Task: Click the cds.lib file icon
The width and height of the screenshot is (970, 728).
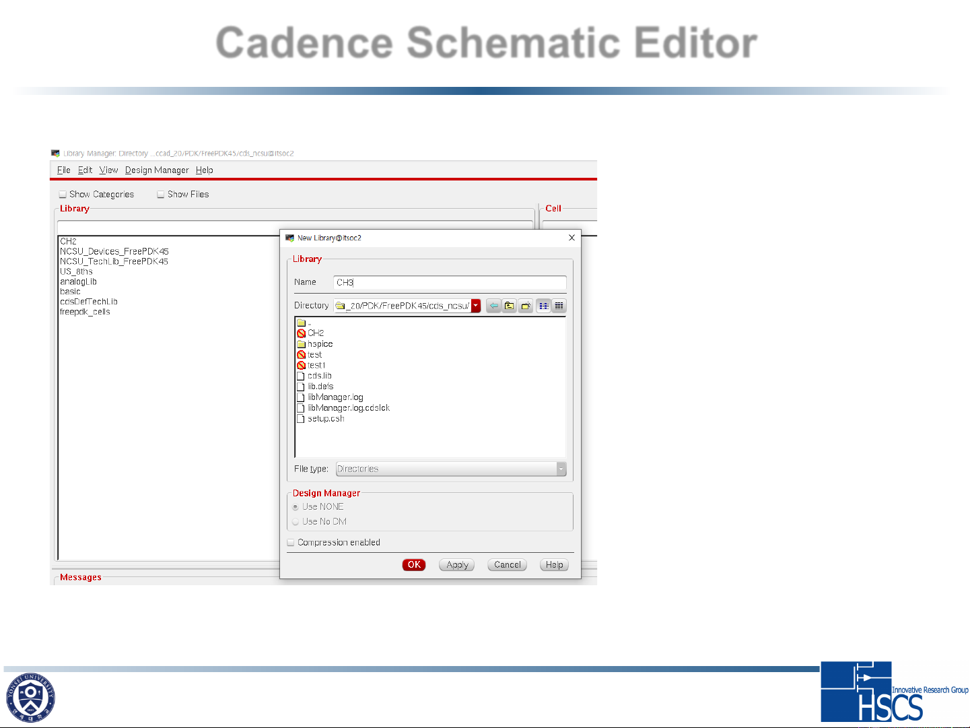Action: coord(302,376)
